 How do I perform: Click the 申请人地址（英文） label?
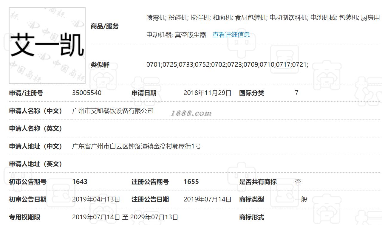click(x=35, y=164)
